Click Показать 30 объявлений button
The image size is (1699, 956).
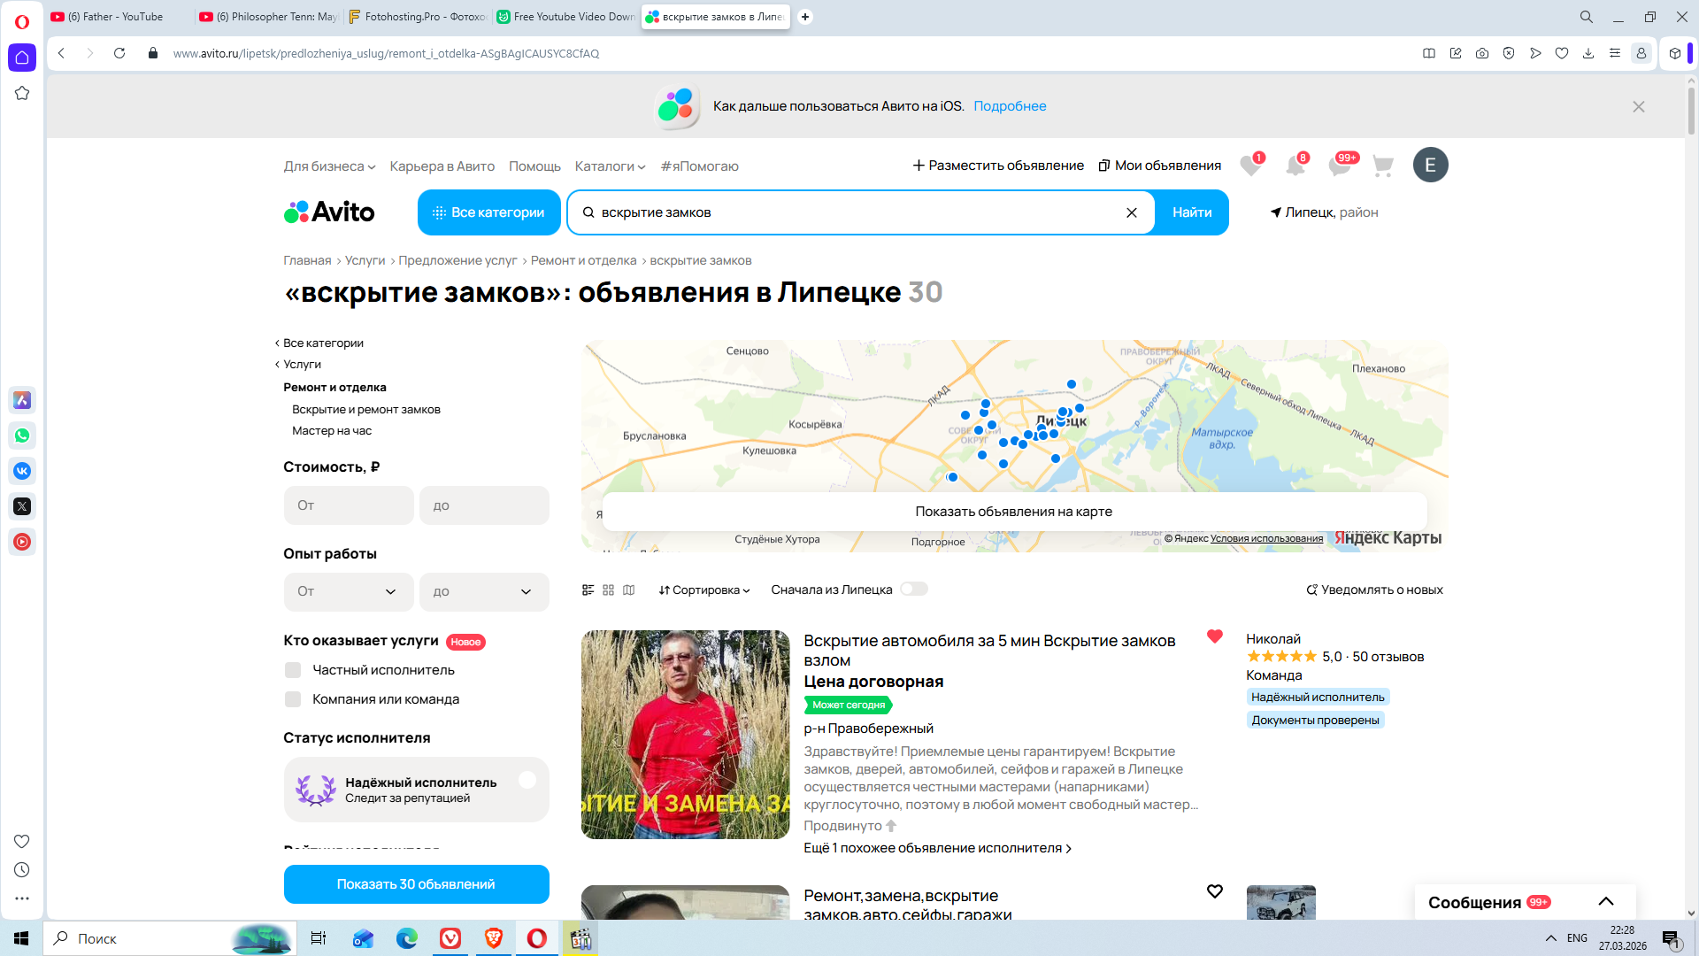coord(416,884)
